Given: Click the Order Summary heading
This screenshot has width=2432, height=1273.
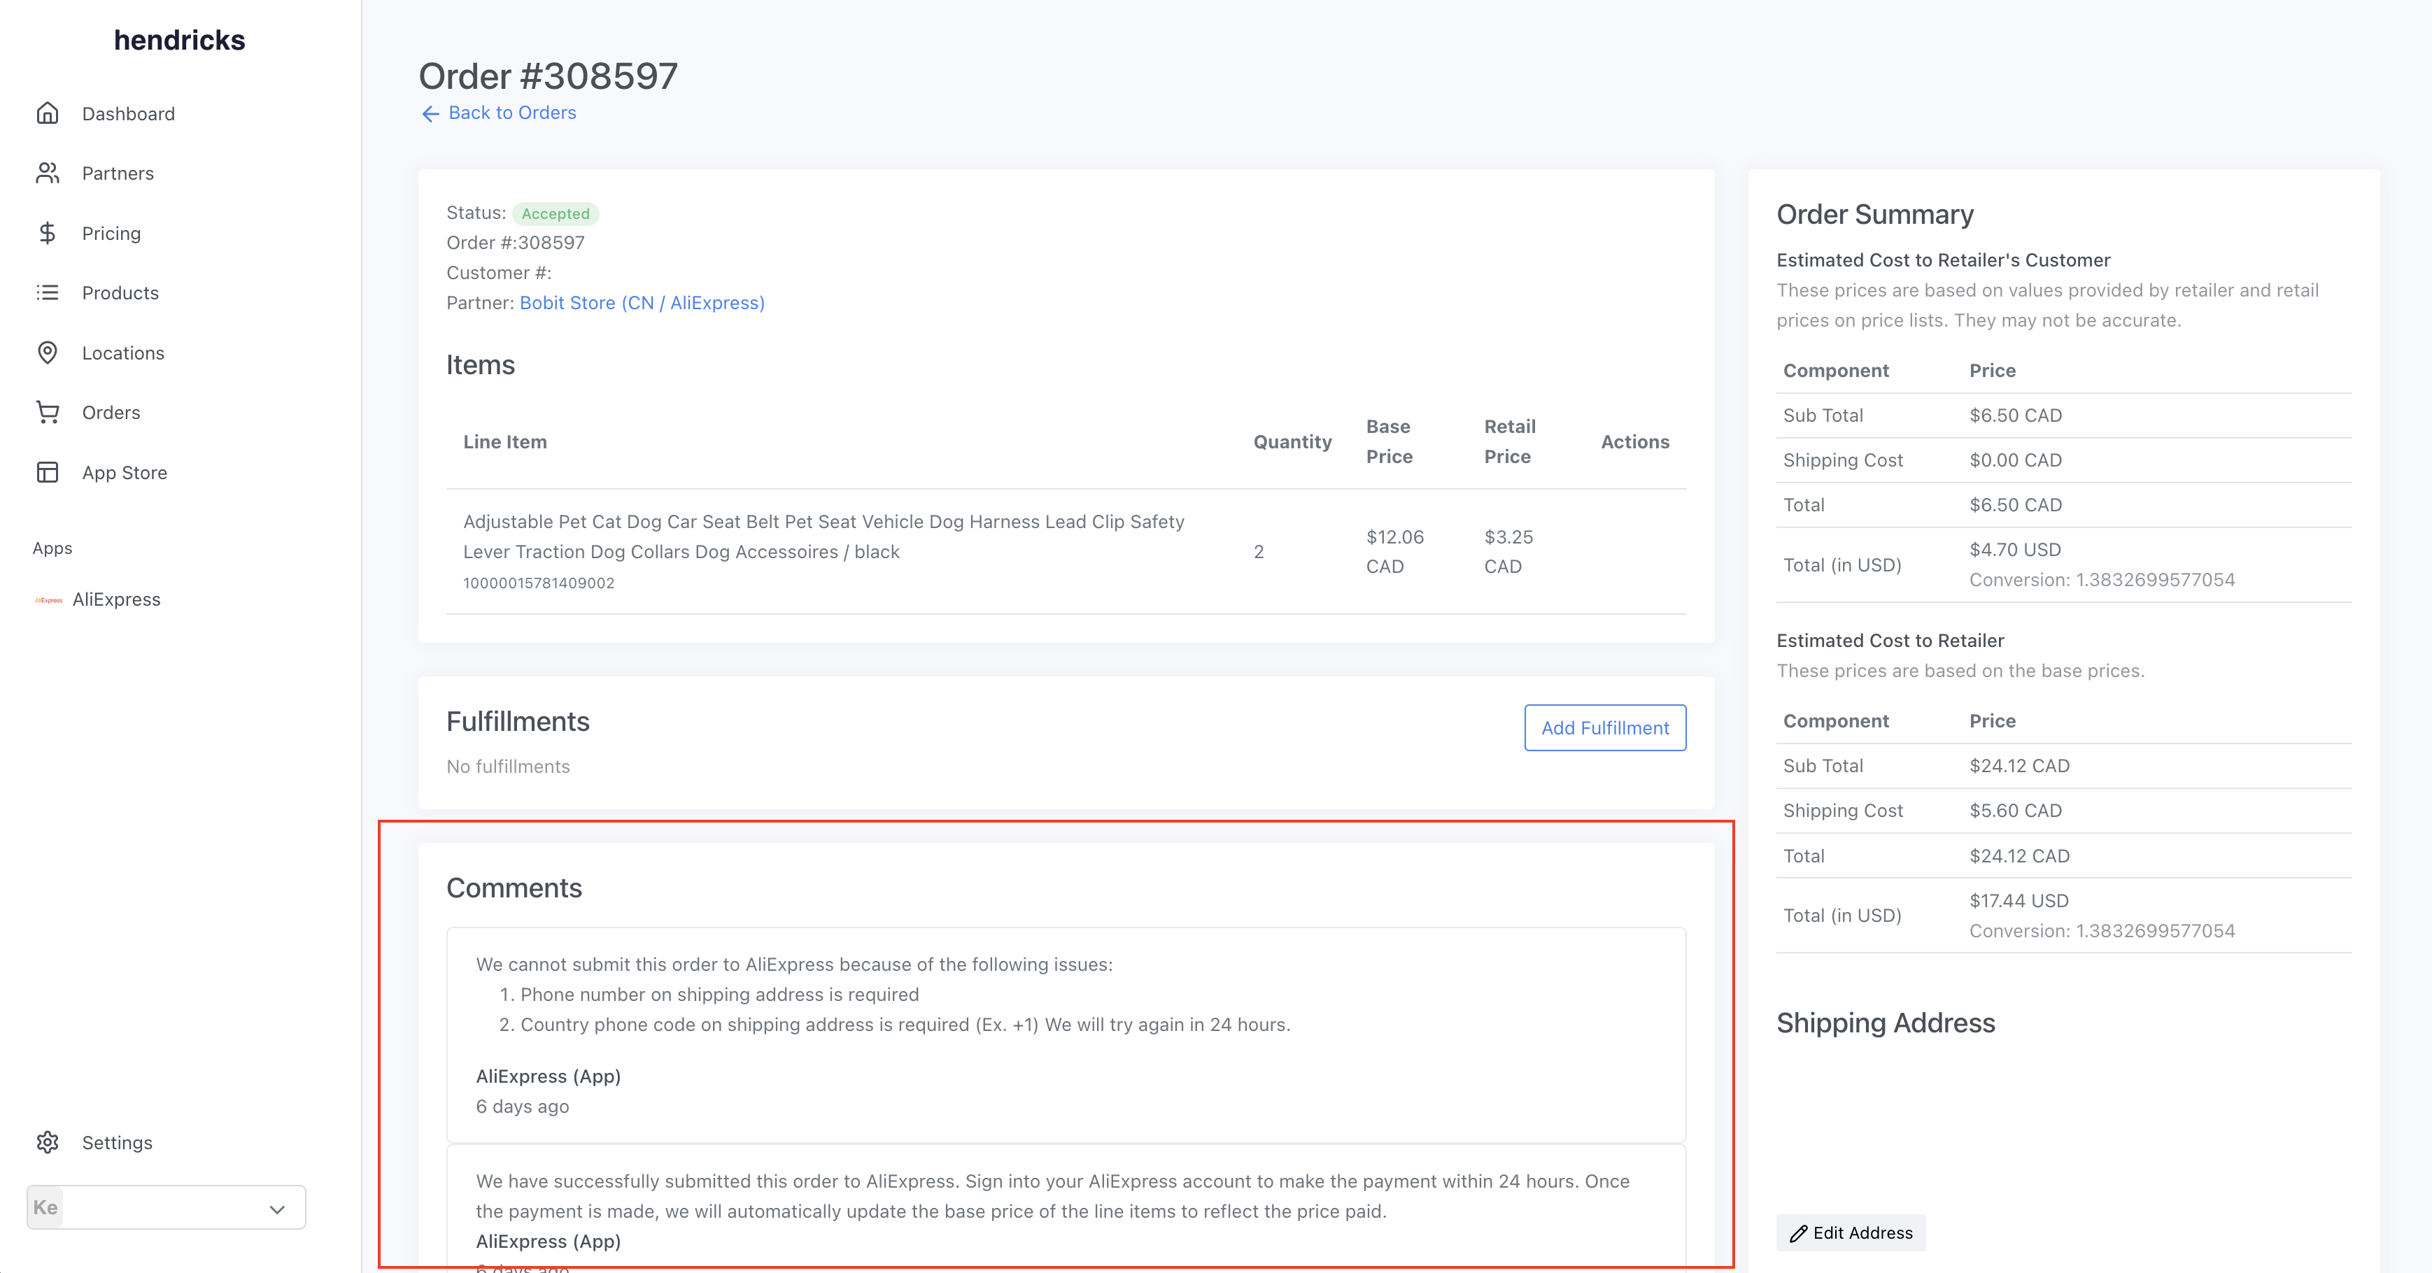Looking at the screenshot, I should click(1875, 214).
